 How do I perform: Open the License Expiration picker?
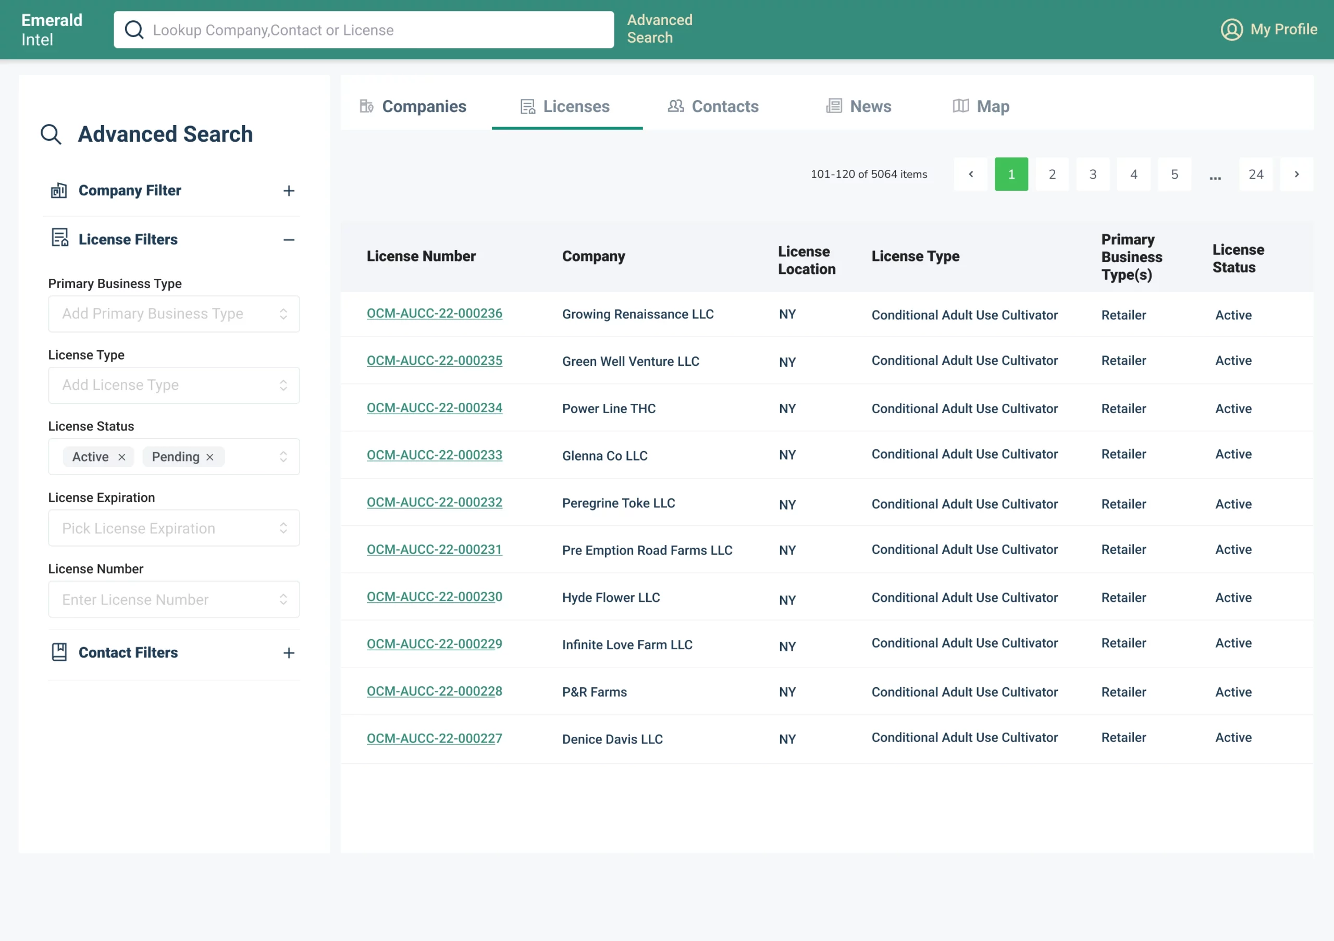click(174, 528)
